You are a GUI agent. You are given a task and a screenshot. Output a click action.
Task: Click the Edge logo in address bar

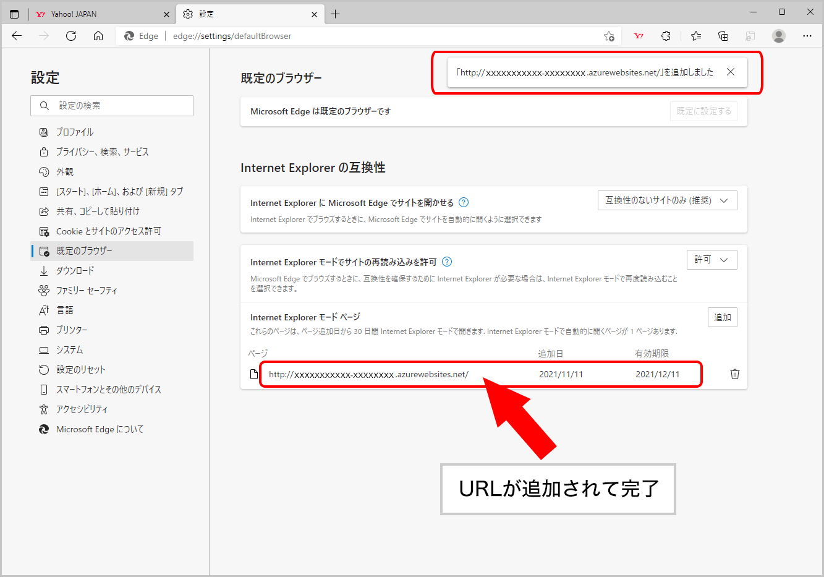click(129, 36)
